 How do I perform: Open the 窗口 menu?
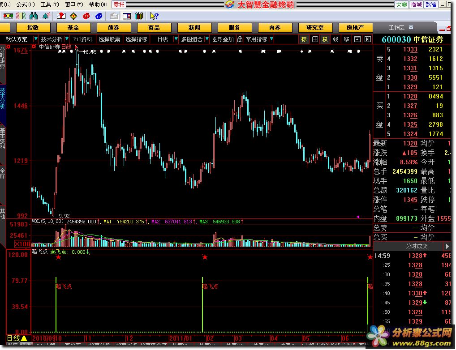click(74, 4)
